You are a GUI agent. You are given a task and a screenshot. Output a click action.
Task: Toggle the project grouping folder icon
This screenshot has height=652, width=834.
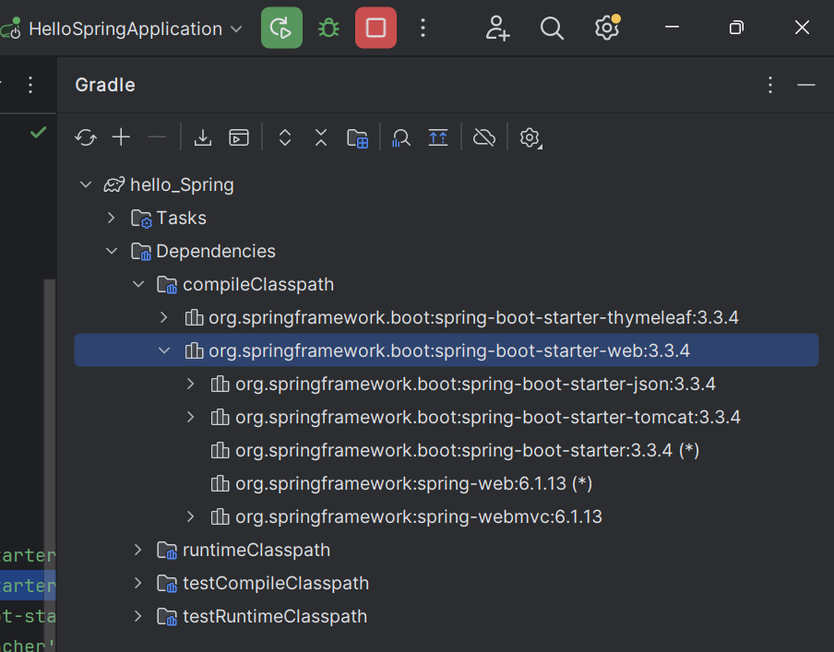[x=357, y=137]
